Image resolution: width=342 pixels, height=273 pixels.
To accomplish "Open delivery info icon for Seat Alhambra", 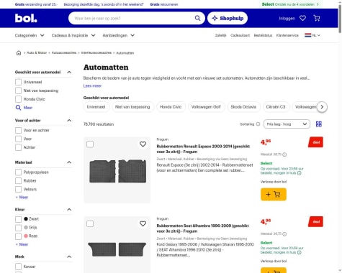I will point(300,252).
